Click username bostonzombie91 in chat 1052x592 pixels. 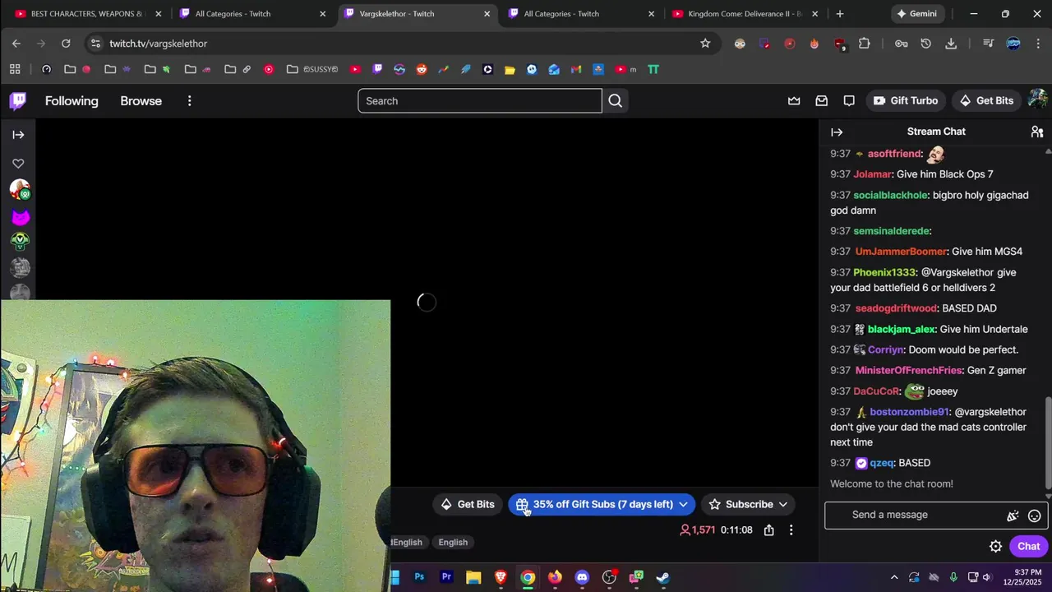pyautogui.click(x=909, y=412)
